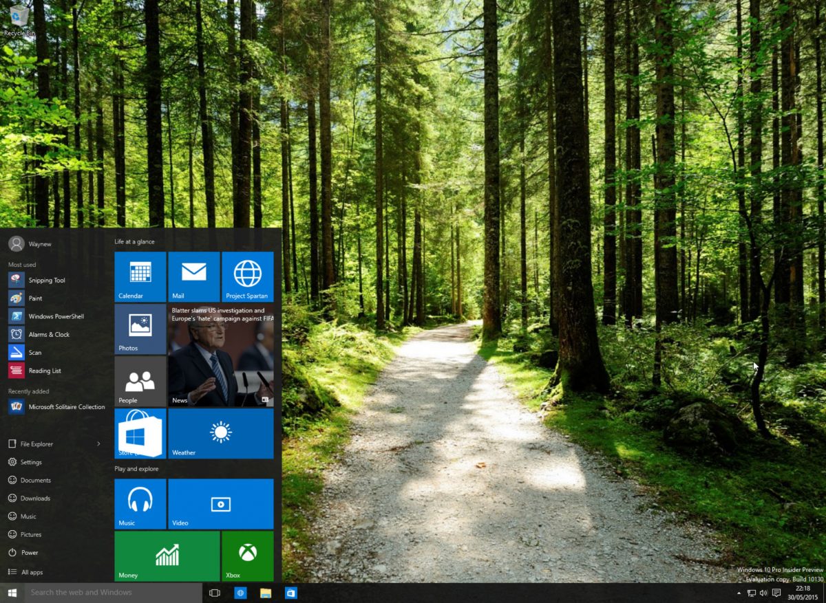
Task: Open Microsoft Edge from the taskbar
Action: coord(240,593)
